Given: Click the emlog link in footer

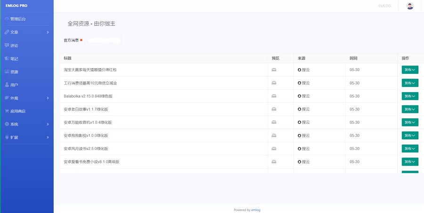Looking at the screenshot, I should tap(256, 210).
